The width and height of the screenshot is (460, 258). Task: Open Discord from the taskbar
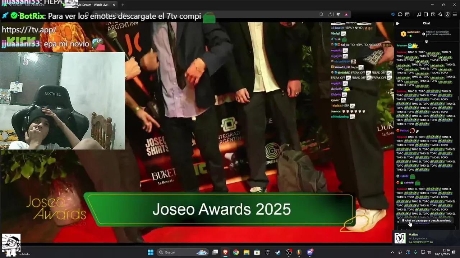(x=310, y=252)
